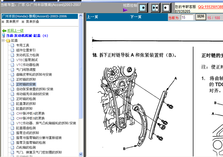Open 正时链的拆卸 tree item

click(x=26, y=79)
